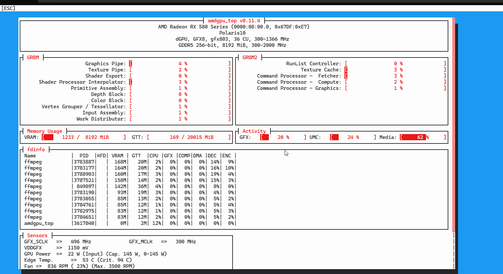Select the ffmpeg process with PID 3782975
This screenshot has width=503, height=274.
click(130, 211)
